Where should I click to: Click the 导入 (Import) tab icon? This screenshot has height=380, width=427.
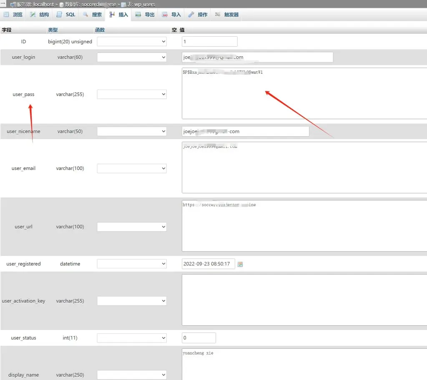(x=165, y=15)
